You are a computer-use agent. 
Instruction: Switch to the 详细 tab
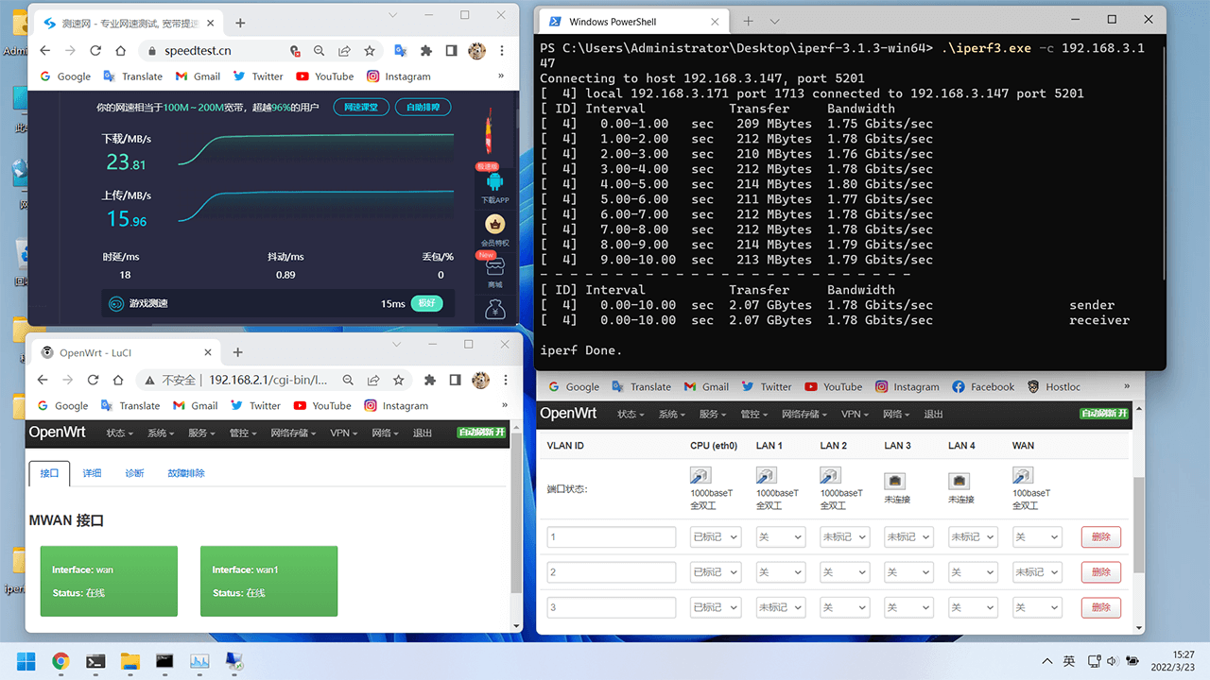pos(92,473)
